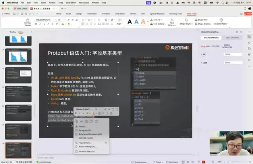The width and height of the screenshot is (253, 164).
Task: Choose Bullets and Numbering in context menu
Action: point(90,134)
